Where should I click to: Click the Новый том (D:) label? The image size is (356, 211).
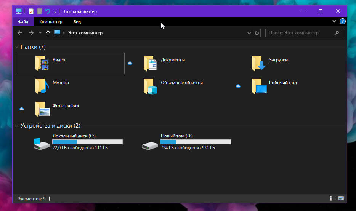(176, 136)
